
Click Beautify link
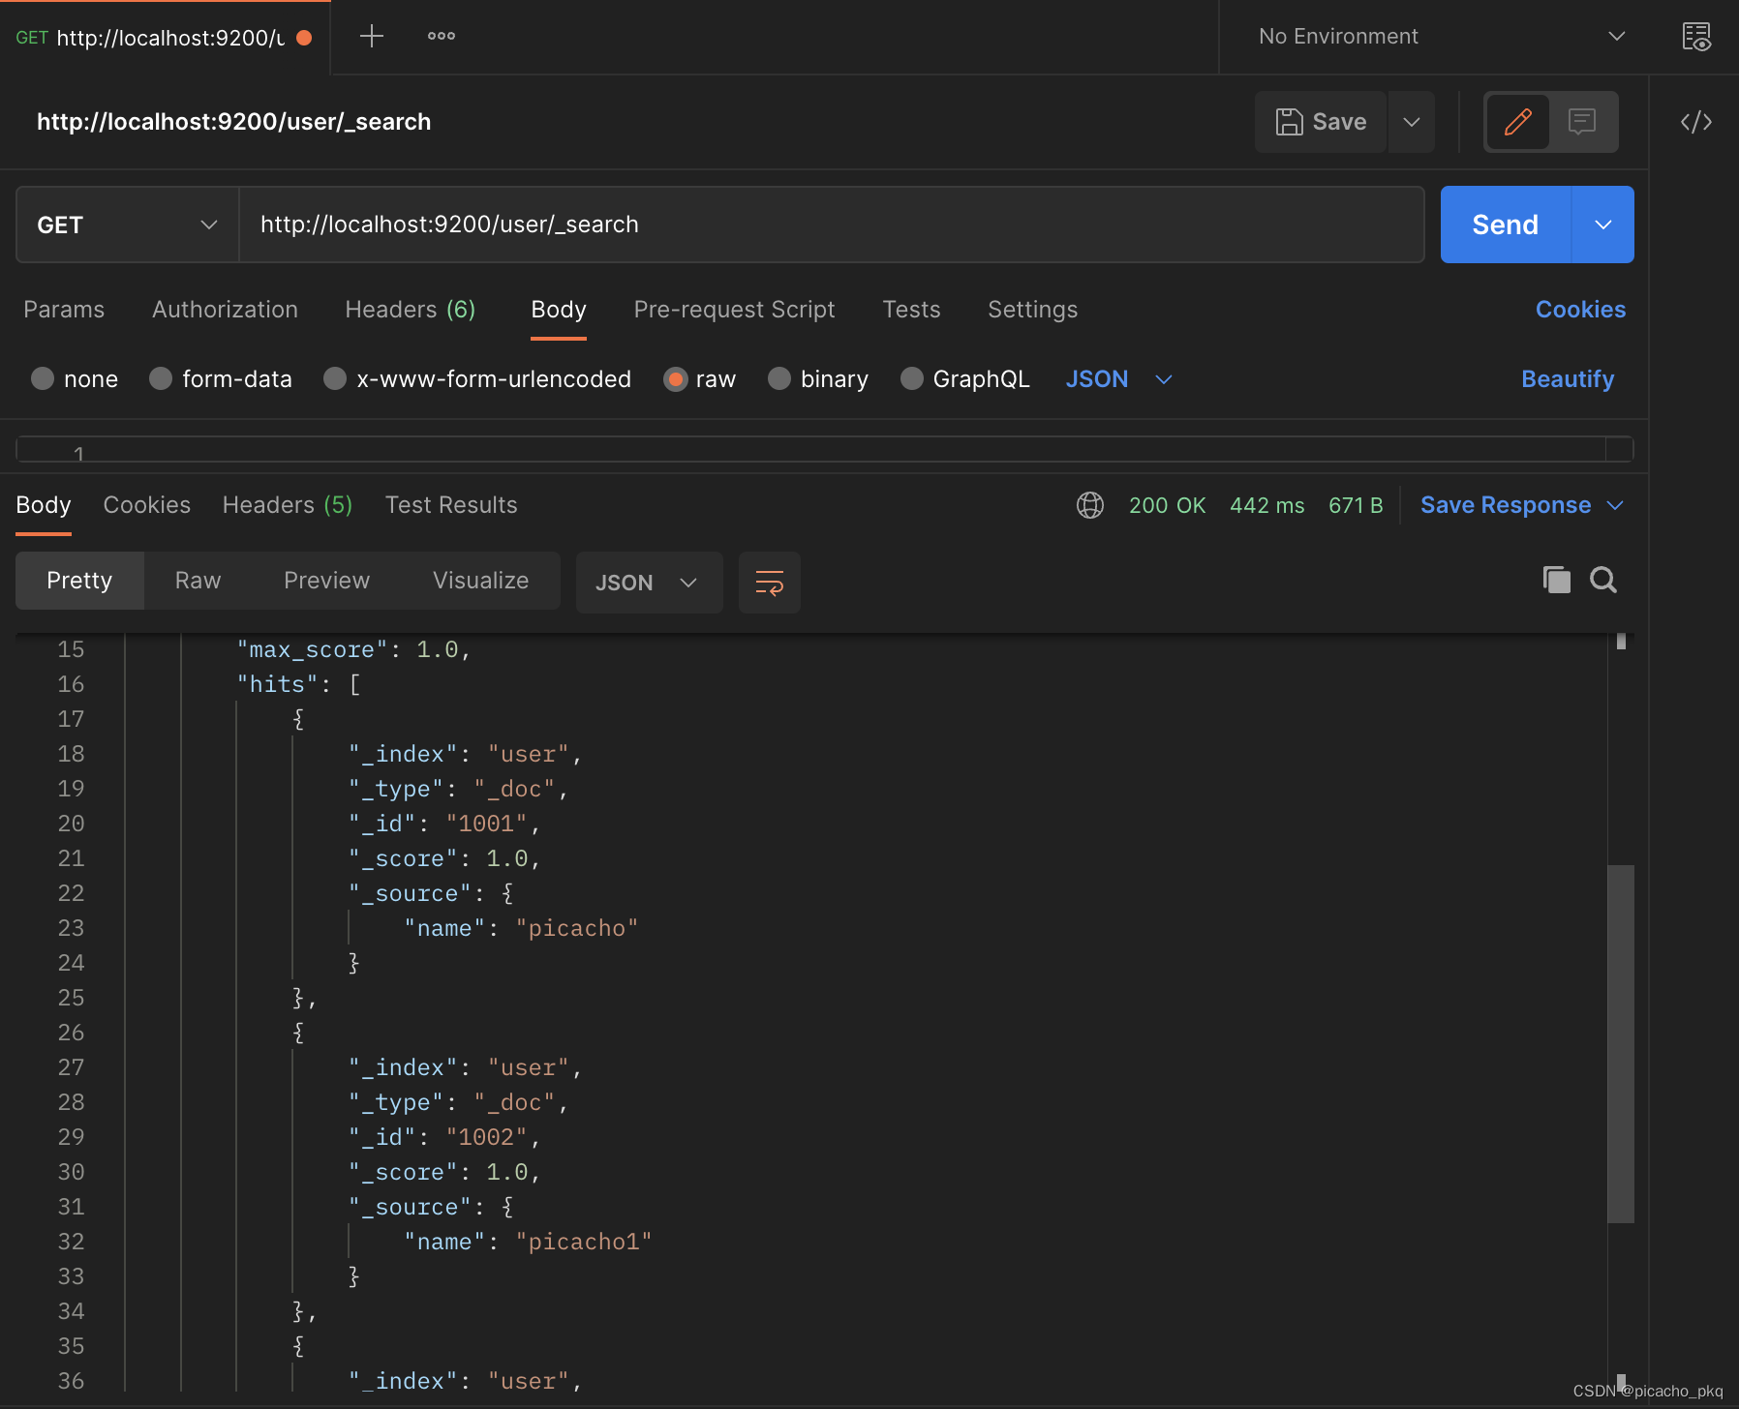1568,379
